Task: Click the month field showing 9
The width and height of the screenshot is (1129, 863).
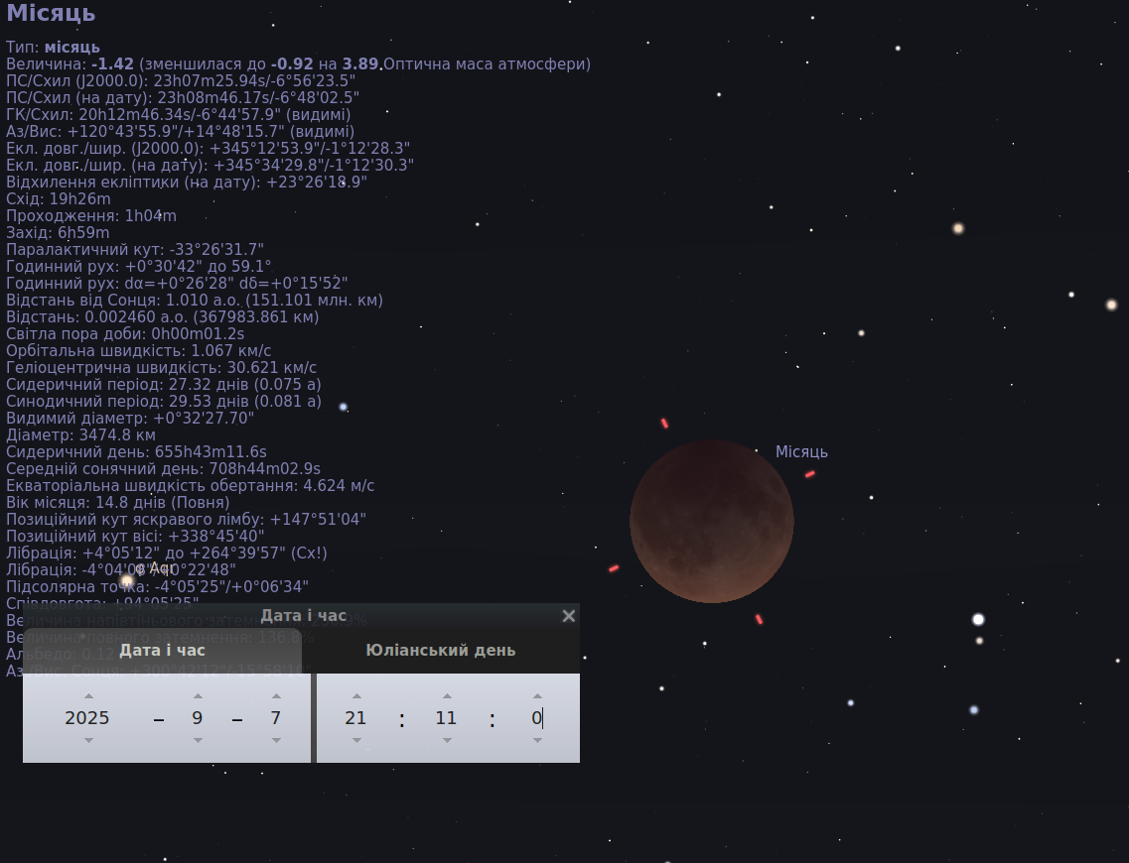Action: [x=198, y=718]
